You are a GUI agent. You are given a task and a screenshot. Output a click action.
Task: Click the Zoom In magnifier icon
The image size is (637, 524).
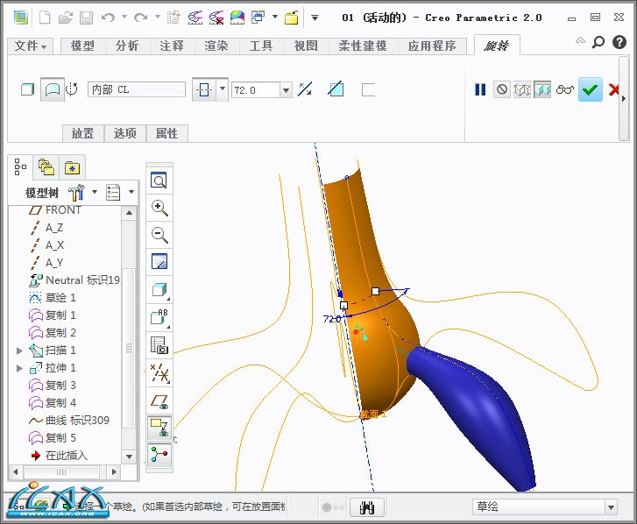pos(159,208)
